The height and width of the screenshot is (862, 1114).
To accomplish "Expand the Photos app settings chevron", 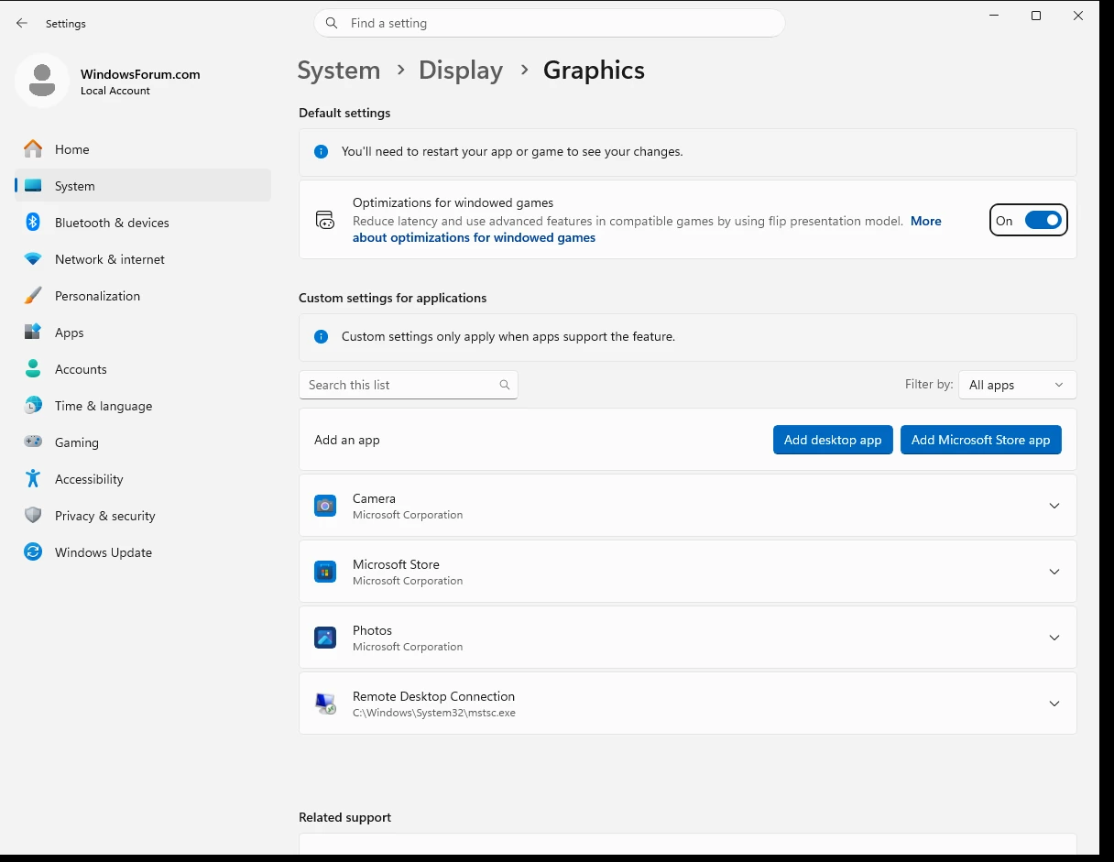I will tap(1054, 638).
